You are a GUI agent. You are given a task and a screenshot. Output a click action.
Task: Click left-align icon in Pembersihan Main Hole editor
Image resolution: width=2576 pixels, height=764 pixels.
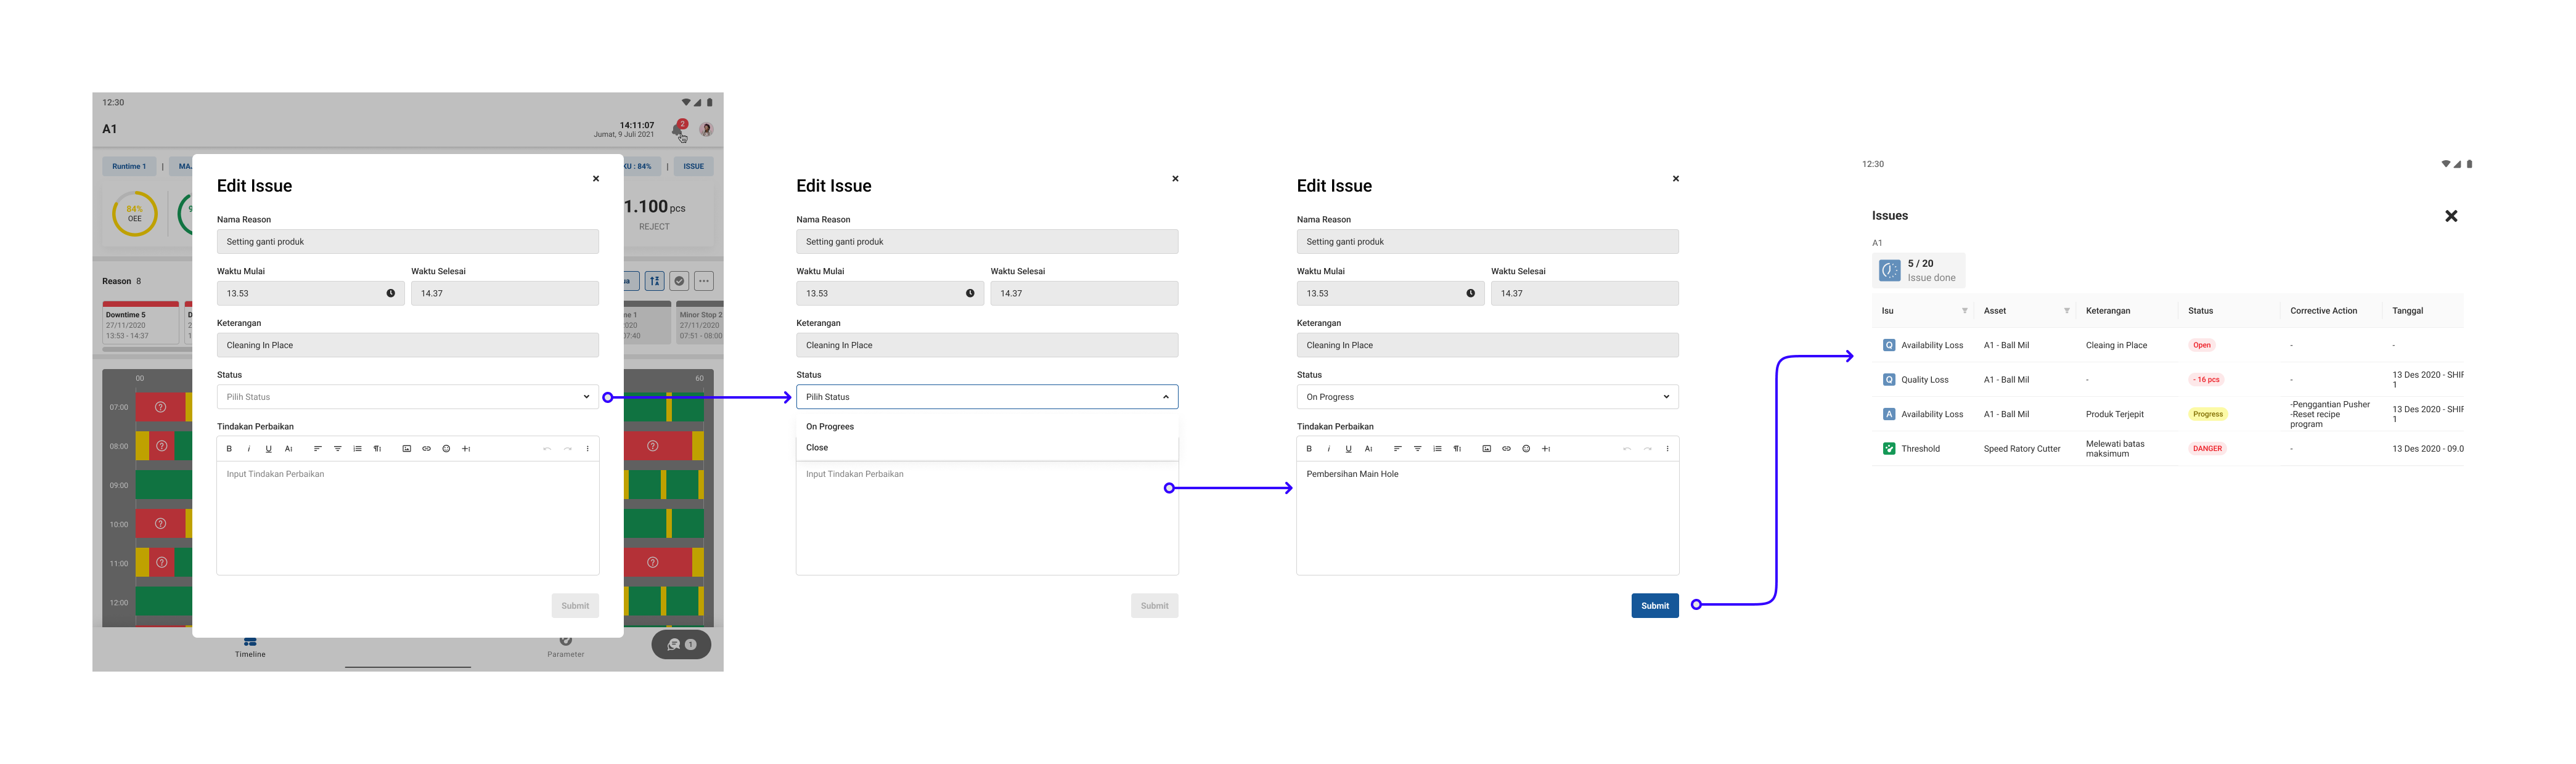point(1397,449)
